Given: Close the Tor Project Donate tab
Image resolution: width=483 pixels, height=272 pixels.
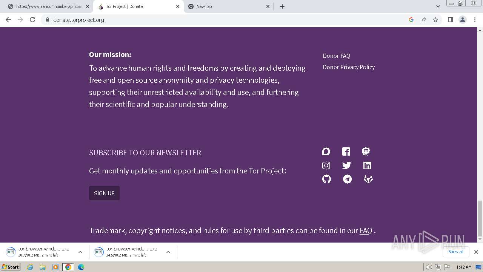Looking at the screenshot, I should click(178, 6).
